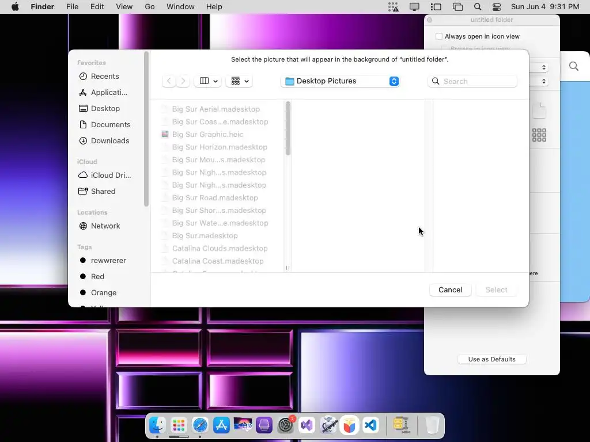Click Stage Manager icon in the menu bar

click(x=436, y=7)
